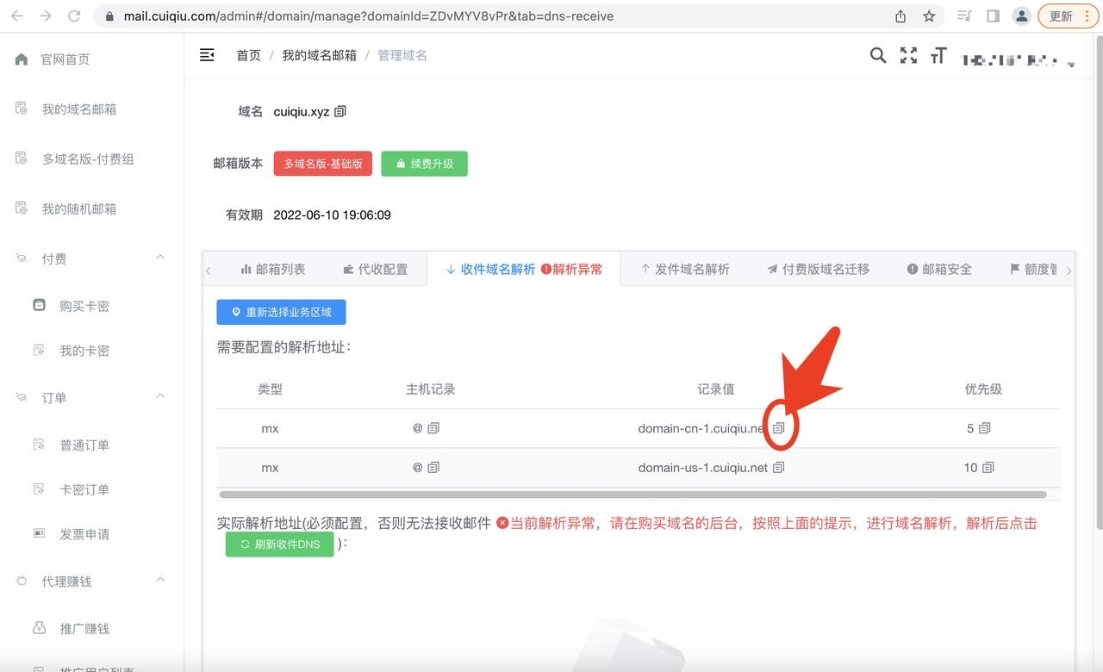Image resolution: width=1103 pixels, height=672 pixels.
Task: Copy the priority value 10
Action: click(x=988, y=468)
